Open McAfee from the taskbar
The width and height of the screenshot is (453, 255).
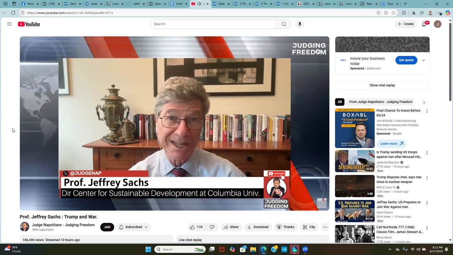222,249
